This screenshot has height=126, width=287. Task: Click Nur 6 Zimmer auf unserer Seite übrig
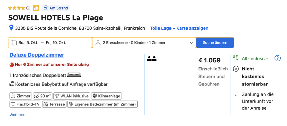(52, 64)
